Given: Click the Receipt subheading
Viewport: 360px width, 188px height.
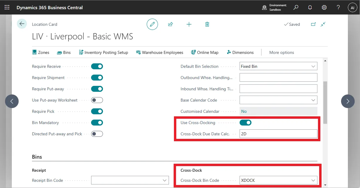Looking at the screenshot, I should click(x=39, y=171).
